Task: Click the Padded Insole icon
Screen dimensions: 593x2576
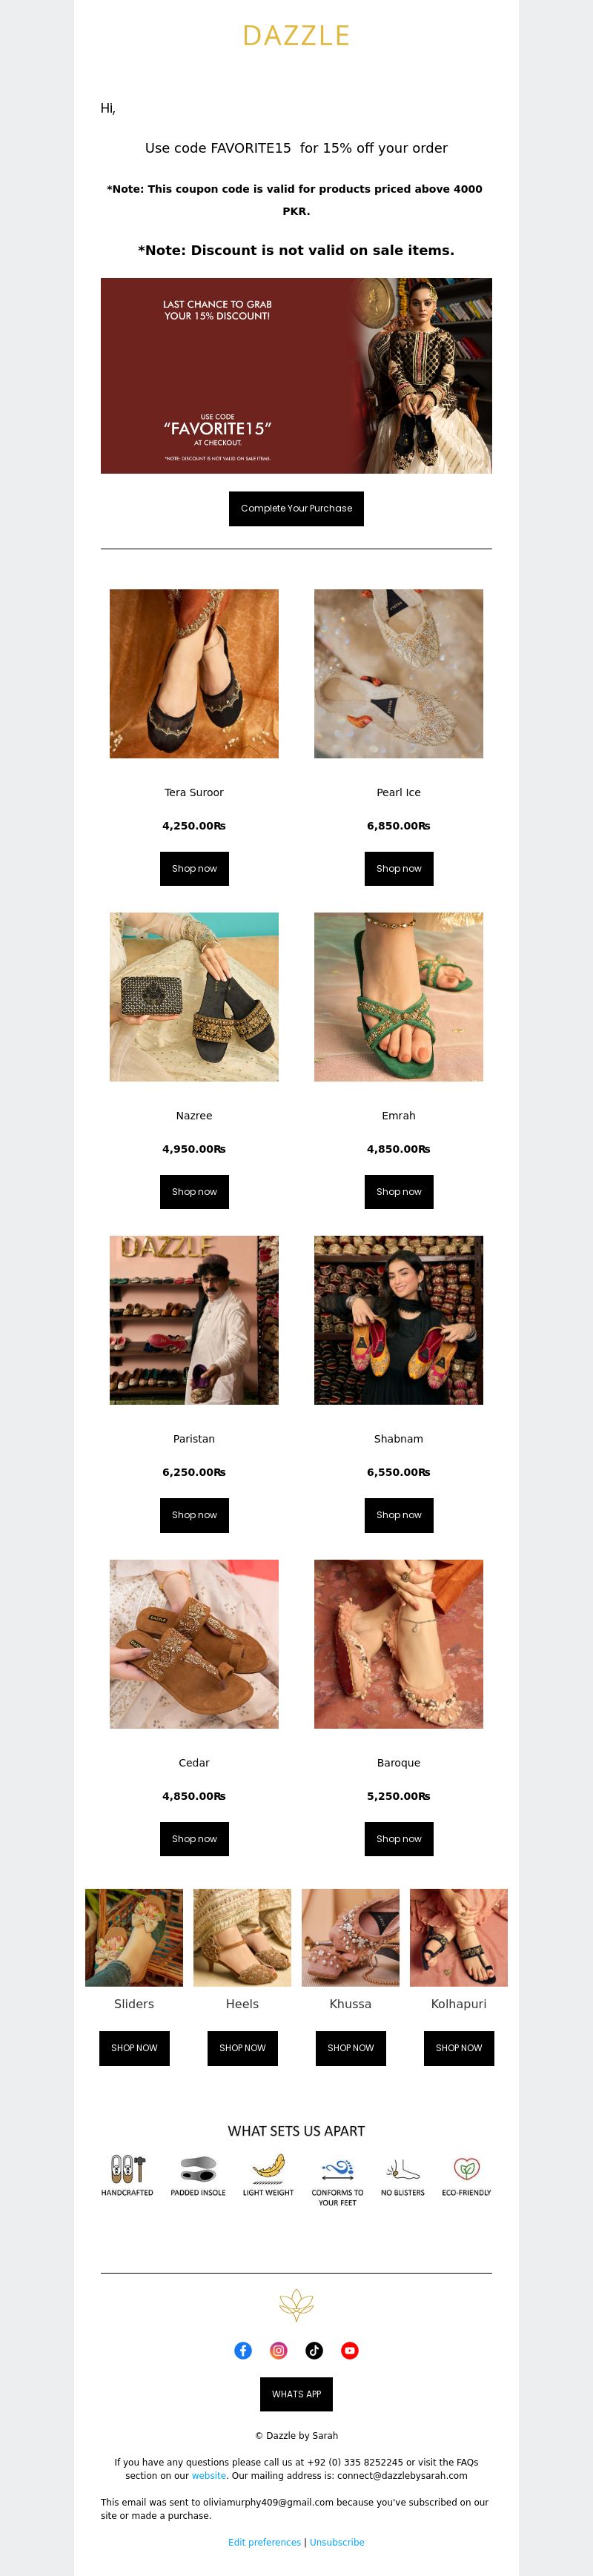Action: coord(198,2168)
